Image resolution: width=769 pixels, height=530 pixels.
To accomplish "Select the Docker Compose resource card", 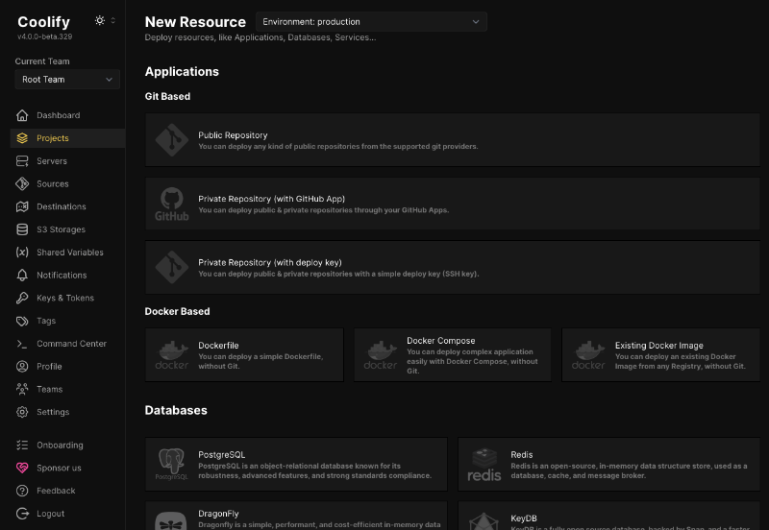I will pyautogui.click(x=452, y=355).
